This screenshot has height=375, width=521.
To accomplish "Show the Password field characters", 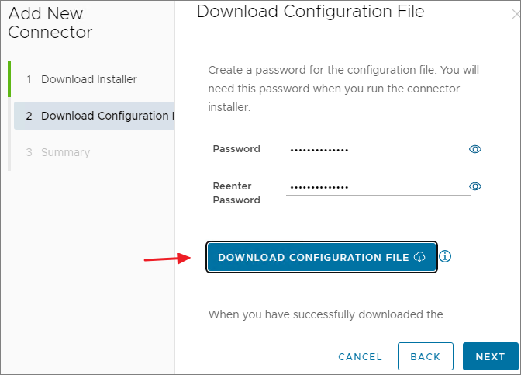I will 475,149.
